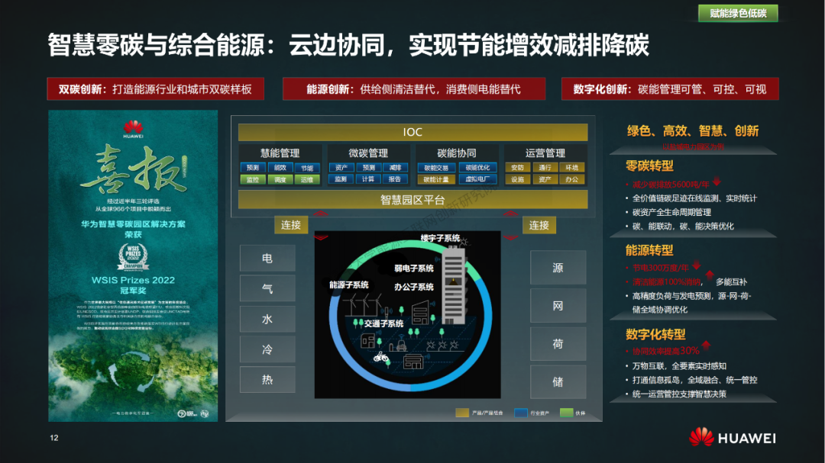Click the yellow 安防 cell
825x463 pixels.
tap(518, 168)
